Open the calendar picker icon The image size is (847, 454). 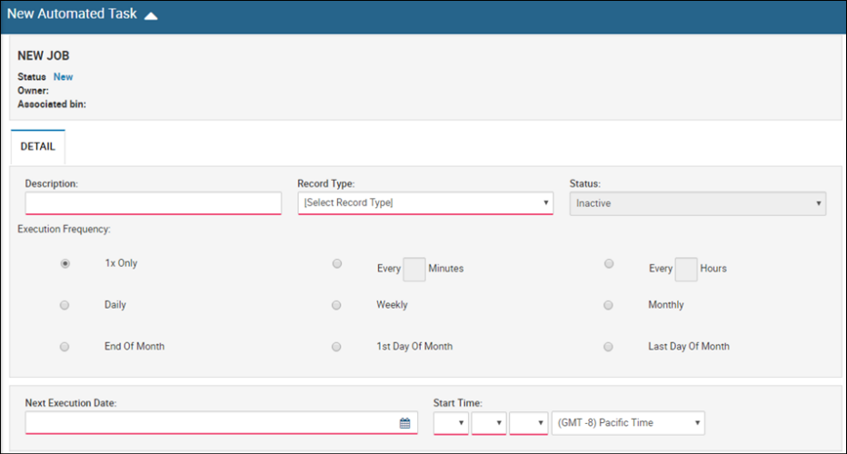[x=404, y=423]
